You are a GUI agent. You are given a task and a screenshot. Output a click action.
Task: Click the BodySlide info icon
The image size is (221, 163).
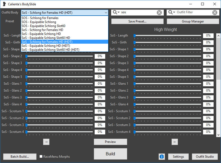pyautogui.click(x=162, y=156)
